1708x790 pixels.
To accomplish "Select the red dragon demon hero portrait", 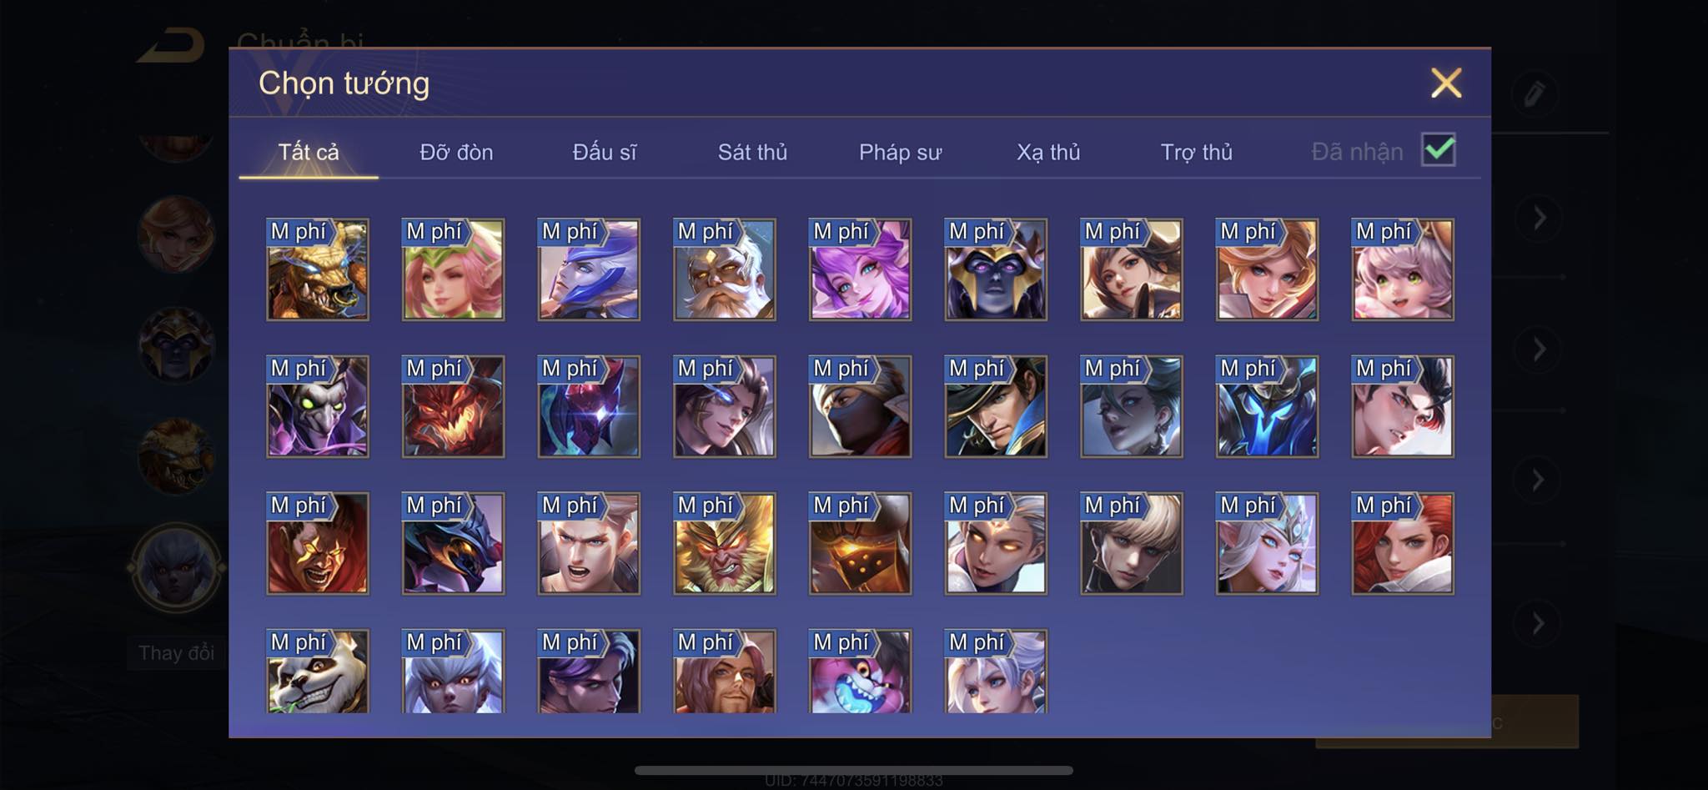I will (x=453, y=406).
